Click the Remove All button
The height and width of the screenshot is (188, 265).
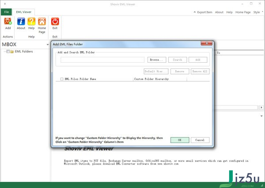click(200, 71)
